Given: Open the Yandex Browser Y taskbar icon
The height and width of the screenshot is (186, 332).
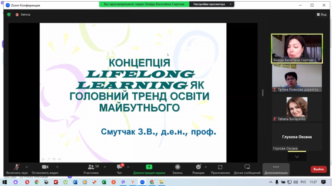Looking at the screenshot, I should click(133, 182).
